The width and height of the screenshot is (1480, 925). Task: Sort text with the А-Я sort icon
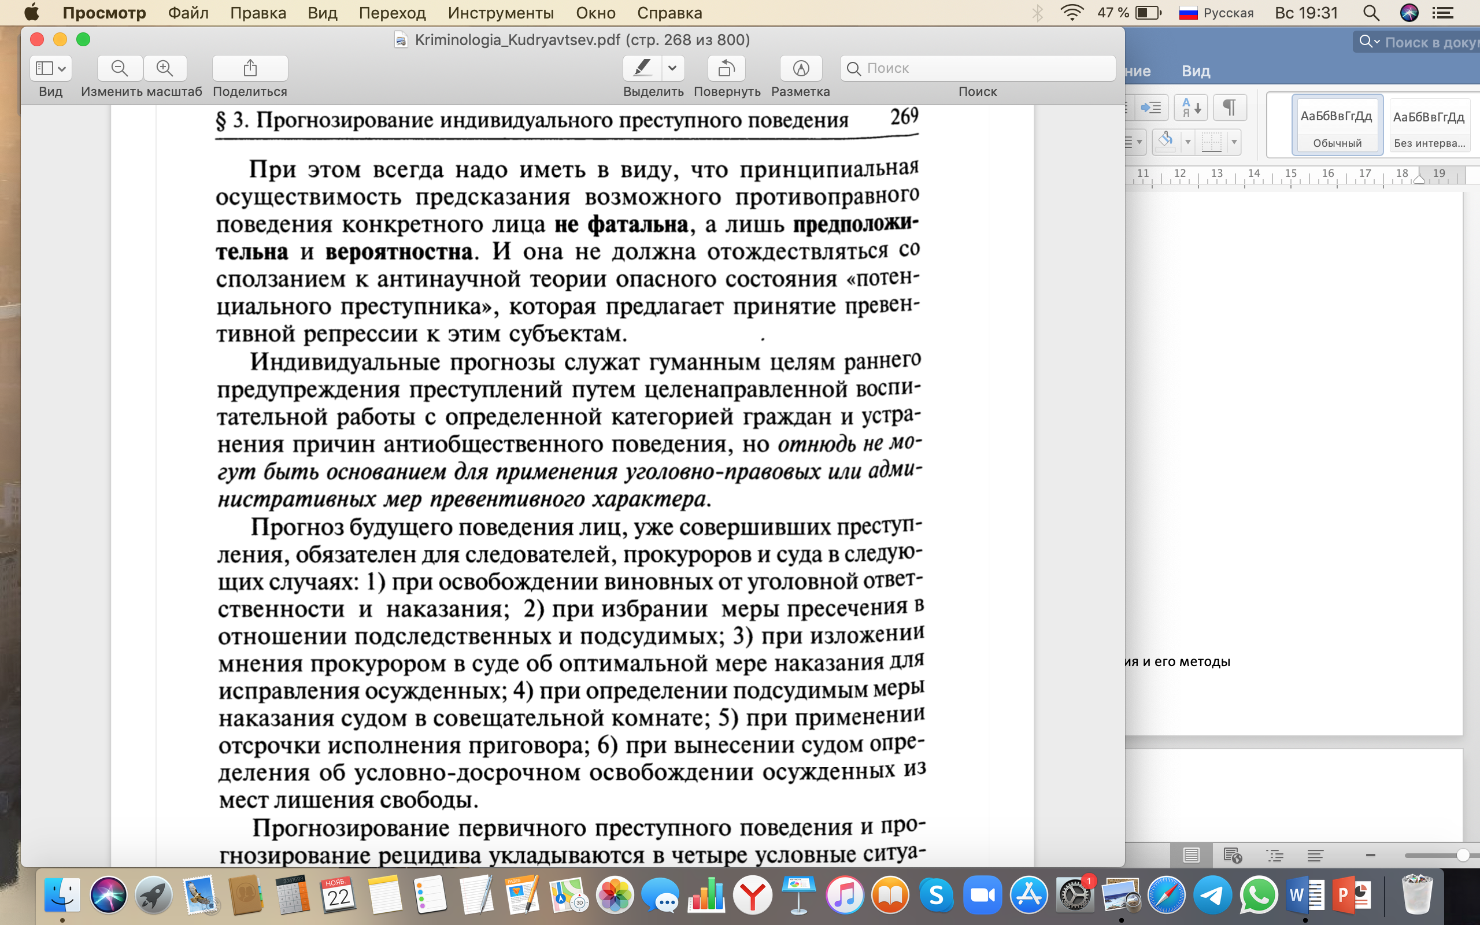(x=1190, y=108)
